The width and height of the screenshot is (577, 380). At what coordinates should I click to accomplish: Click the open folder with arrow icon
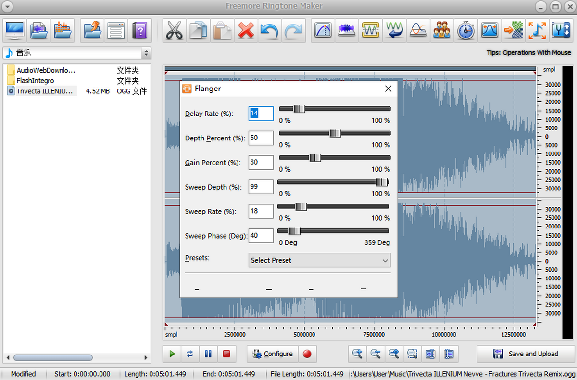pos(92,30)
